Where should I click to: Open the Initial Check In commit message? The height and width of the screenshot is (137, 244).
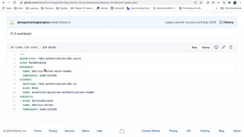coord(61,22)
